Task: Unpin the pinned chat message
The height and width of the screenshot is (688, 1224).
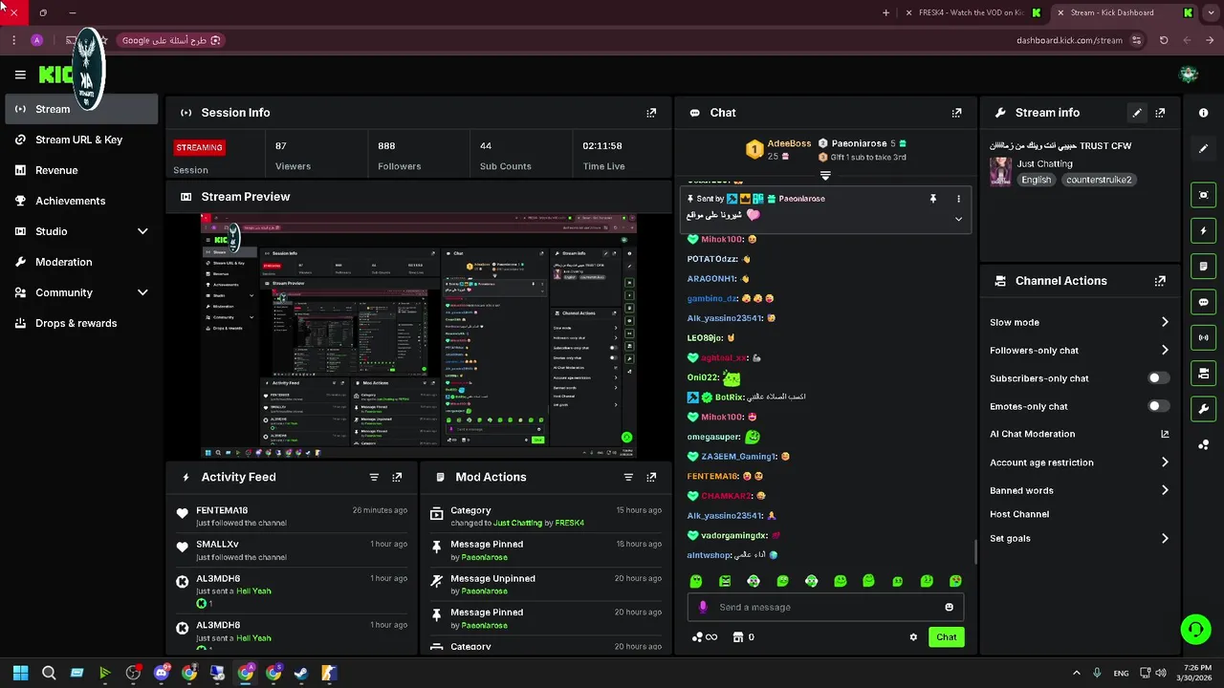Action: coord(933,199)
